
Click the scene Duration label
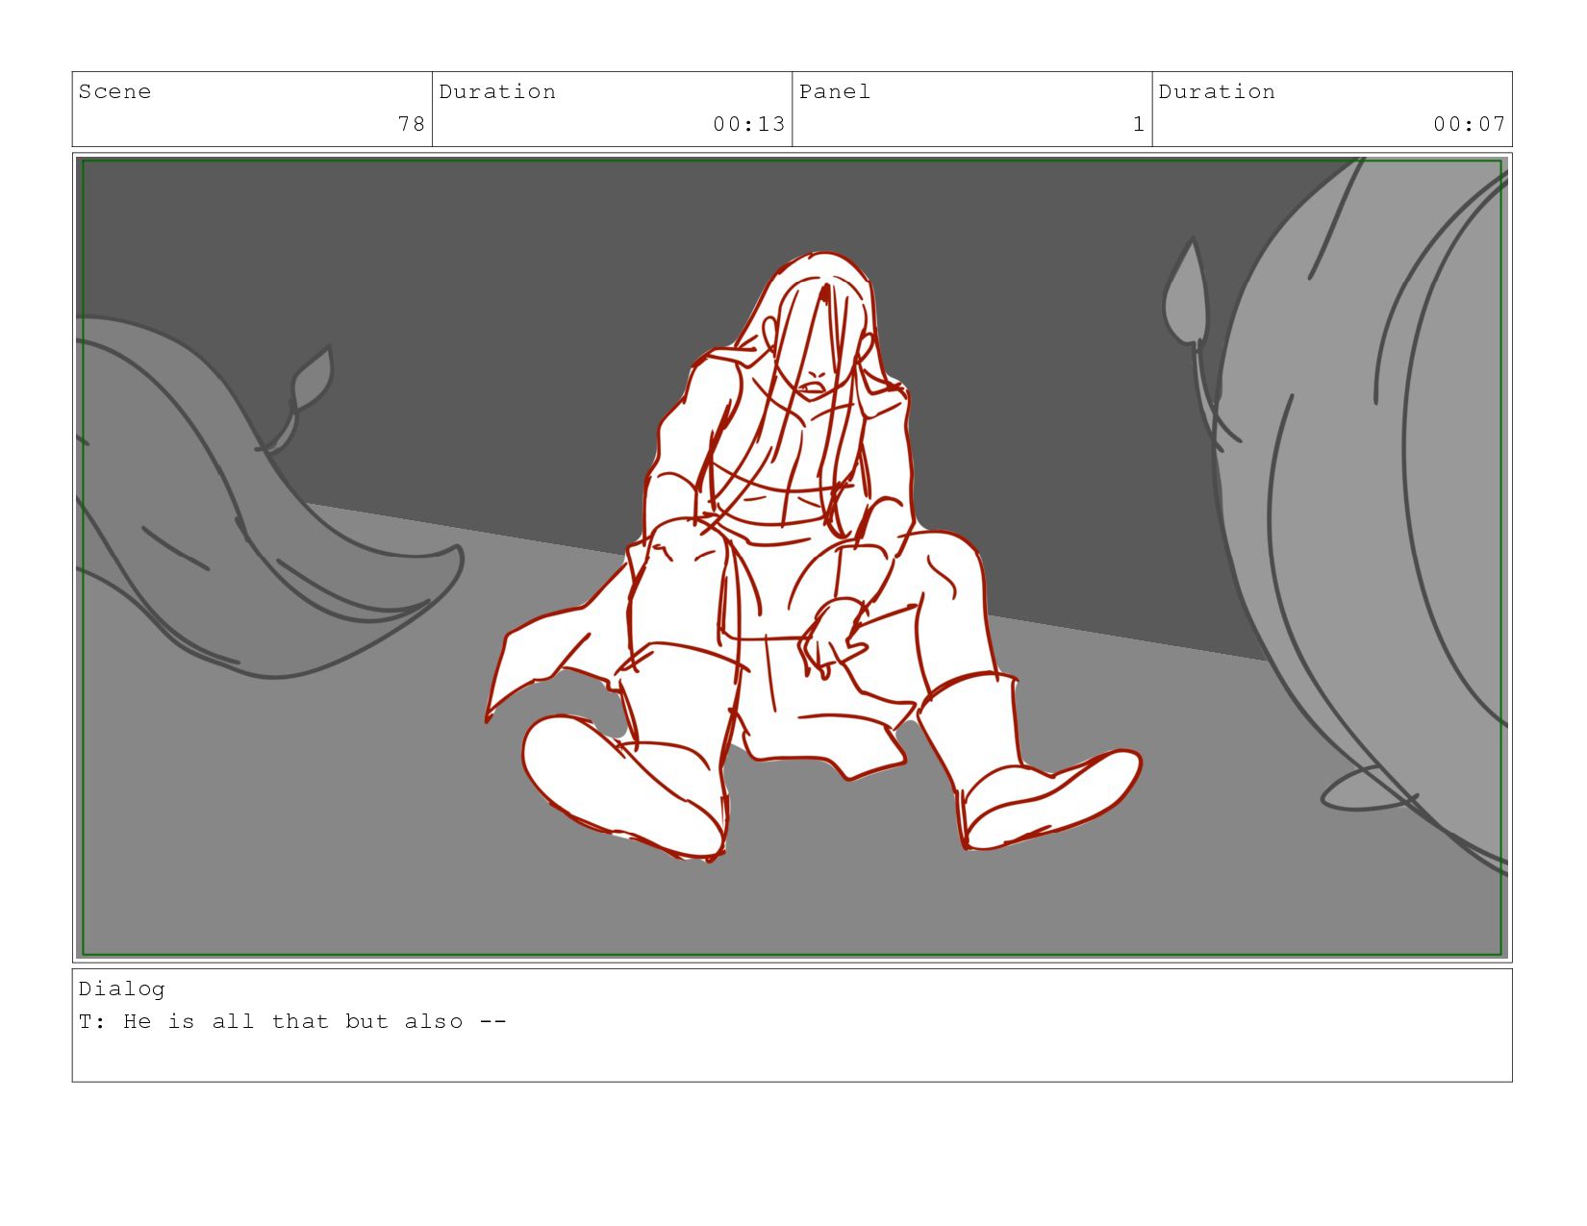pyautogui.click(x=497, y=91)
